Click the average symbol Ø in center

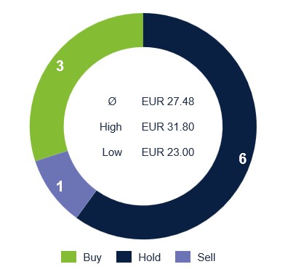click(x=112, y=102)
